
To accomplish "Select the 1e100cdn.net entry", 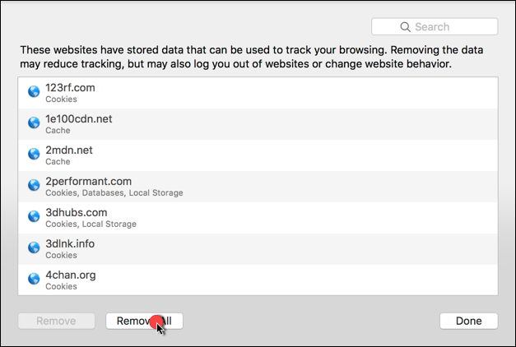I will (x=258, y=124).
